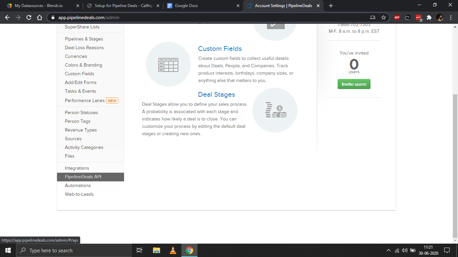Select PipelineDeals API in sidebar

click(91, 177)
